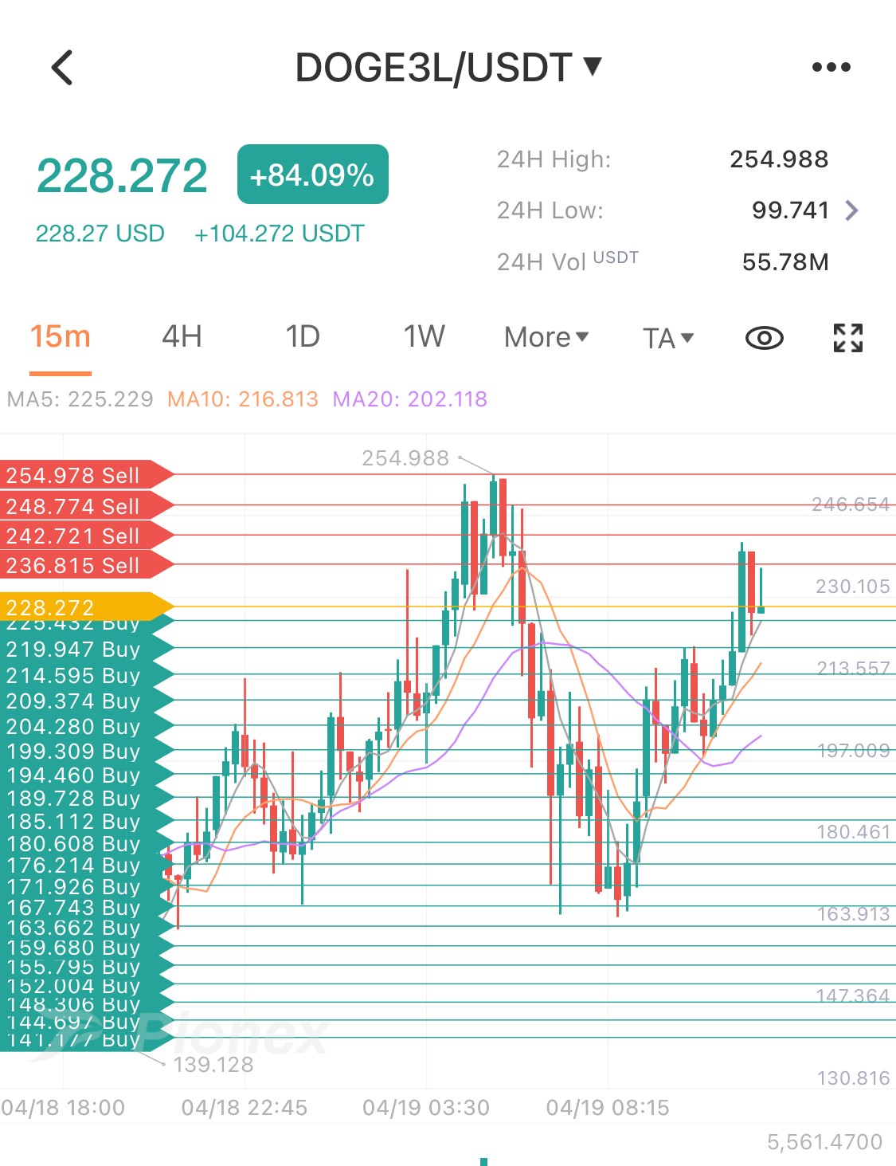Select the 254.978 Sell order marker
This screenshot has width=896, height=1166.
click(x=86, y=475)
